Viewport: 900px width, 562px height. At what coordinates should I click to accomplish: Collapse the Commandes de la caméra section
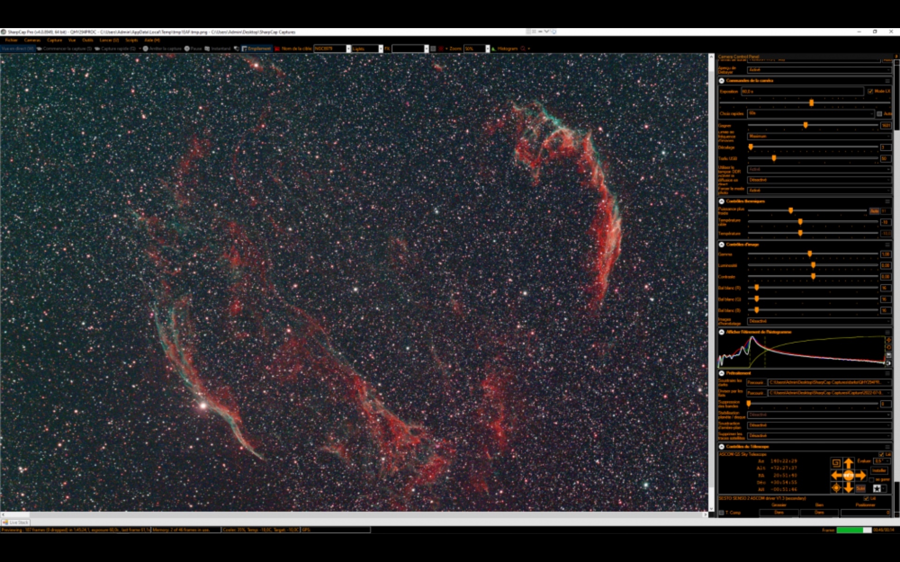pos(722,81)
